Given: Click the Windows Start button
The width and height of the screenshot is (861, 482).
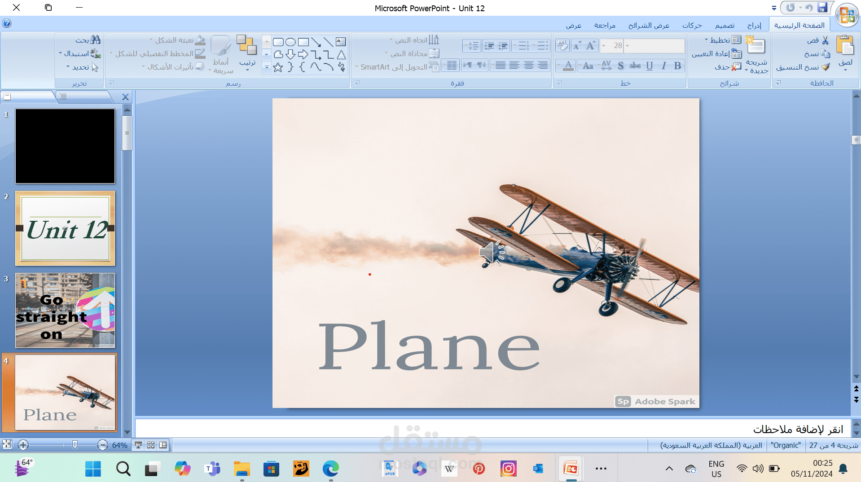Looking at the screenshot, I should tap(93, 469).
